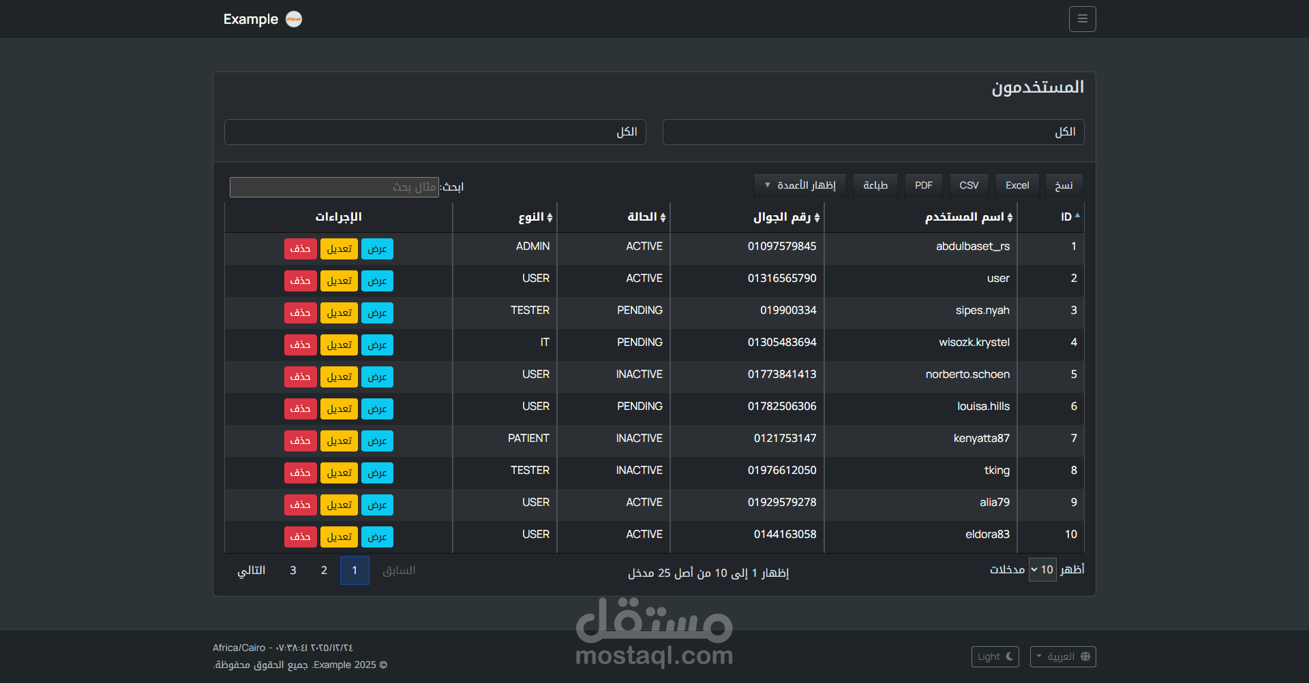Screen dimensions: 1309x683
Task: View user abdulbaset_rs with عرض
Action: [x=377, y=249]
